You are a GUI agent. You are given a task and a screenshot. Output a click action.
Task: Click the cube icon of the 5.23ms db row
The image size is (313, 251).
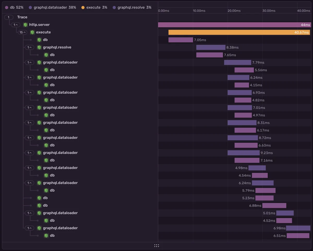pos(39,198)
